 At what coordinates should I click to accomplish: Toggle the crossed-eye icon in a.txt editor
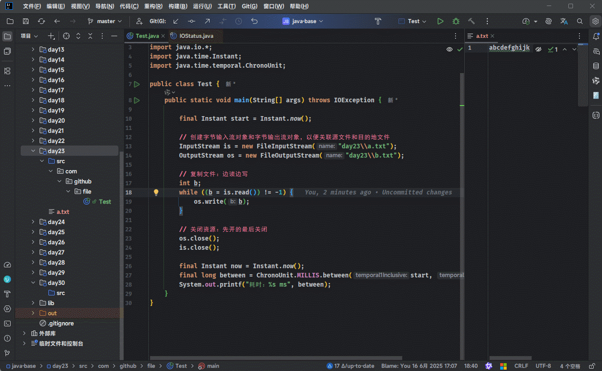click(x=538, y=49)
